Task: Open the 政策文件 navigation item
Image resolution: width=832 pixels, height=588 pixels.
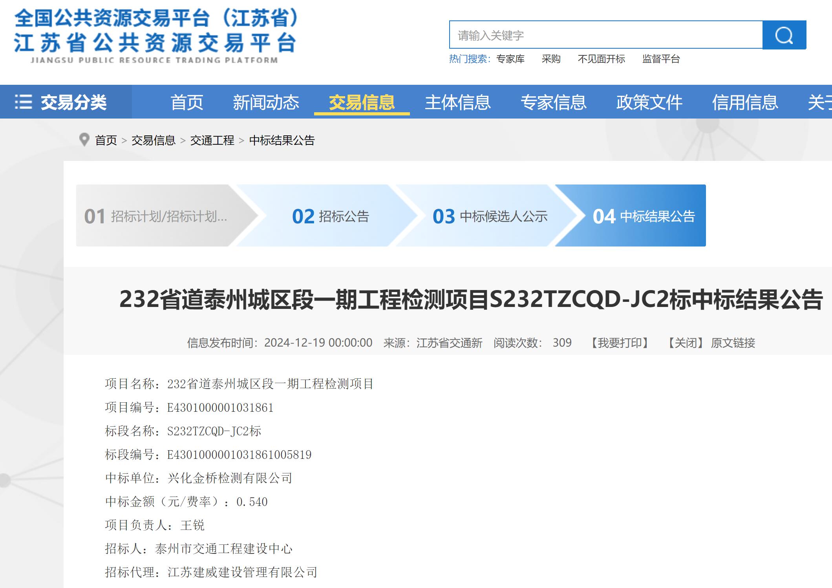Action: 649,102
